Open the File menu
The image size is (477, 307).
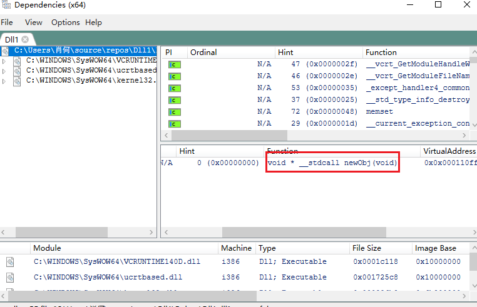click(7, 22)
